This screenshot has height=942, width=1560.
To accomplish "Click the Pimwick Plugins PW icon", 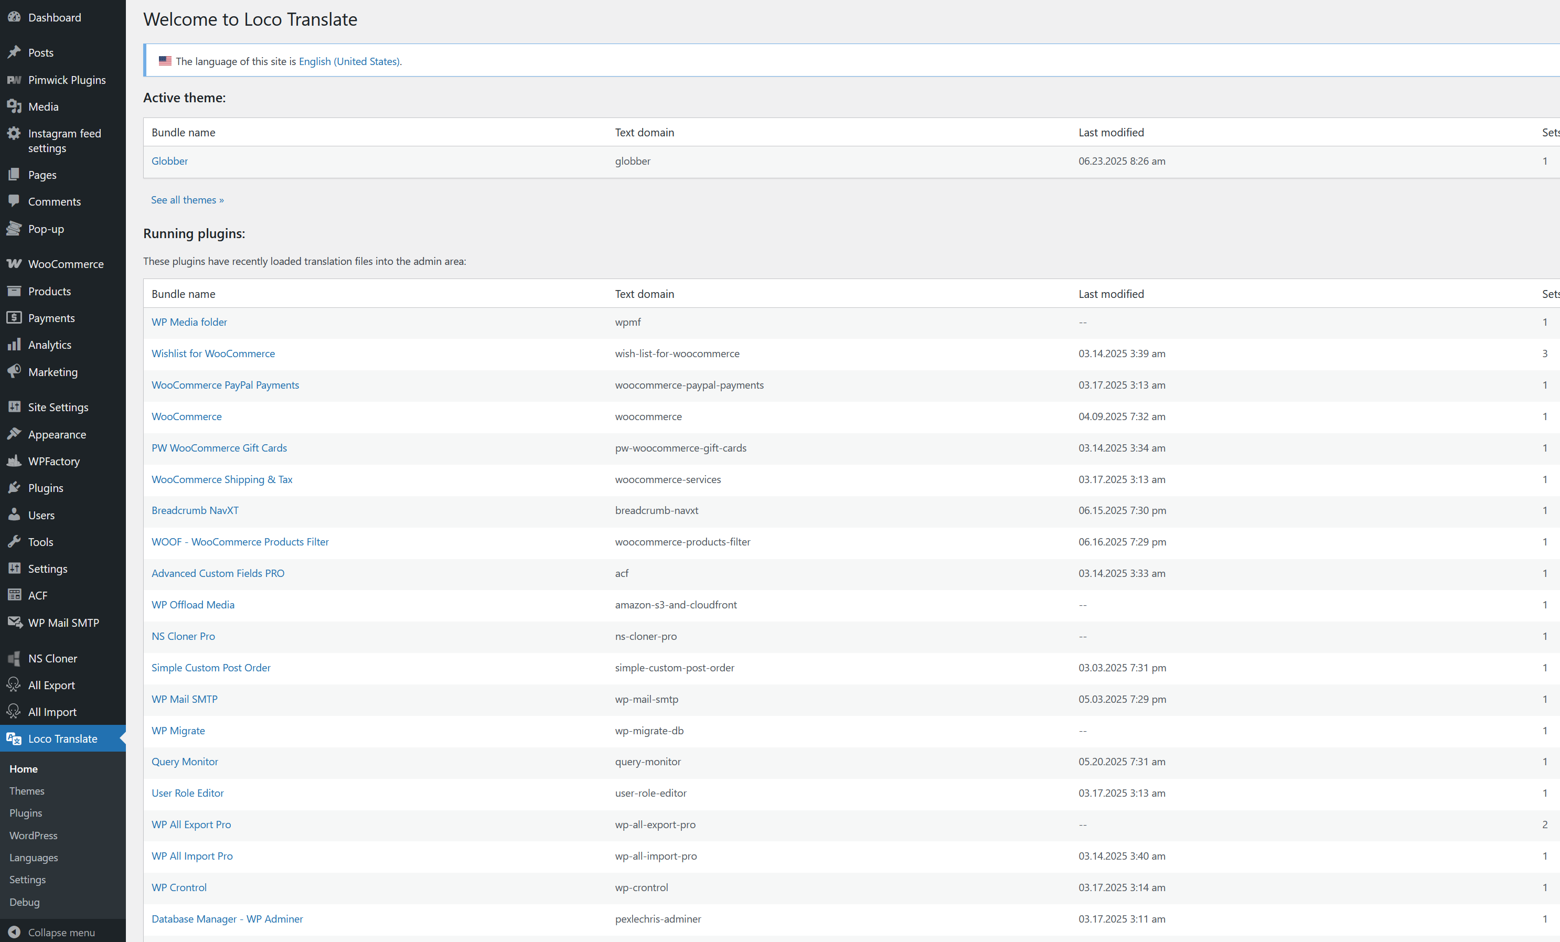I will point(14,80).
